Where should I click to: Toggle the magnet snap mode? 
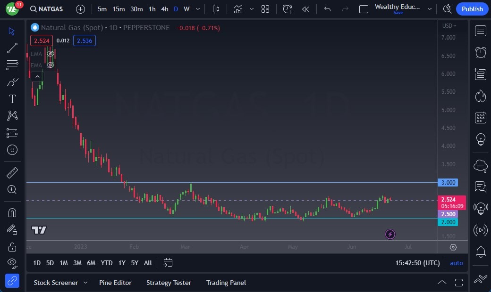12,213
